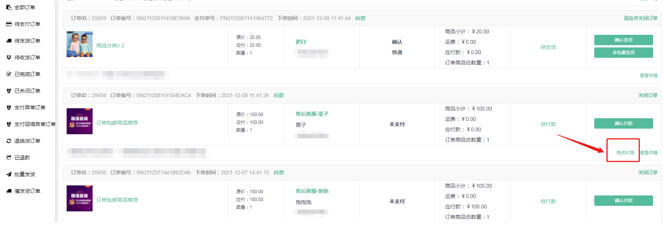Close order 25638 via 关闭订单

click(x=648, y=172)
